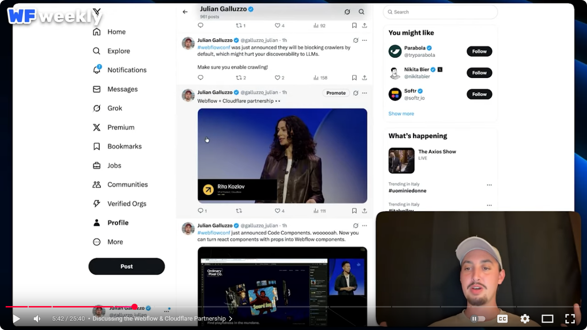Go to Messages in sidebar

(115, 89)
